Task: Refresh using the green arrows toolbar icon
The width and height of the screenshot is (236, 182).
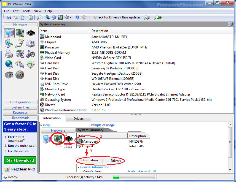Action: 31,17
